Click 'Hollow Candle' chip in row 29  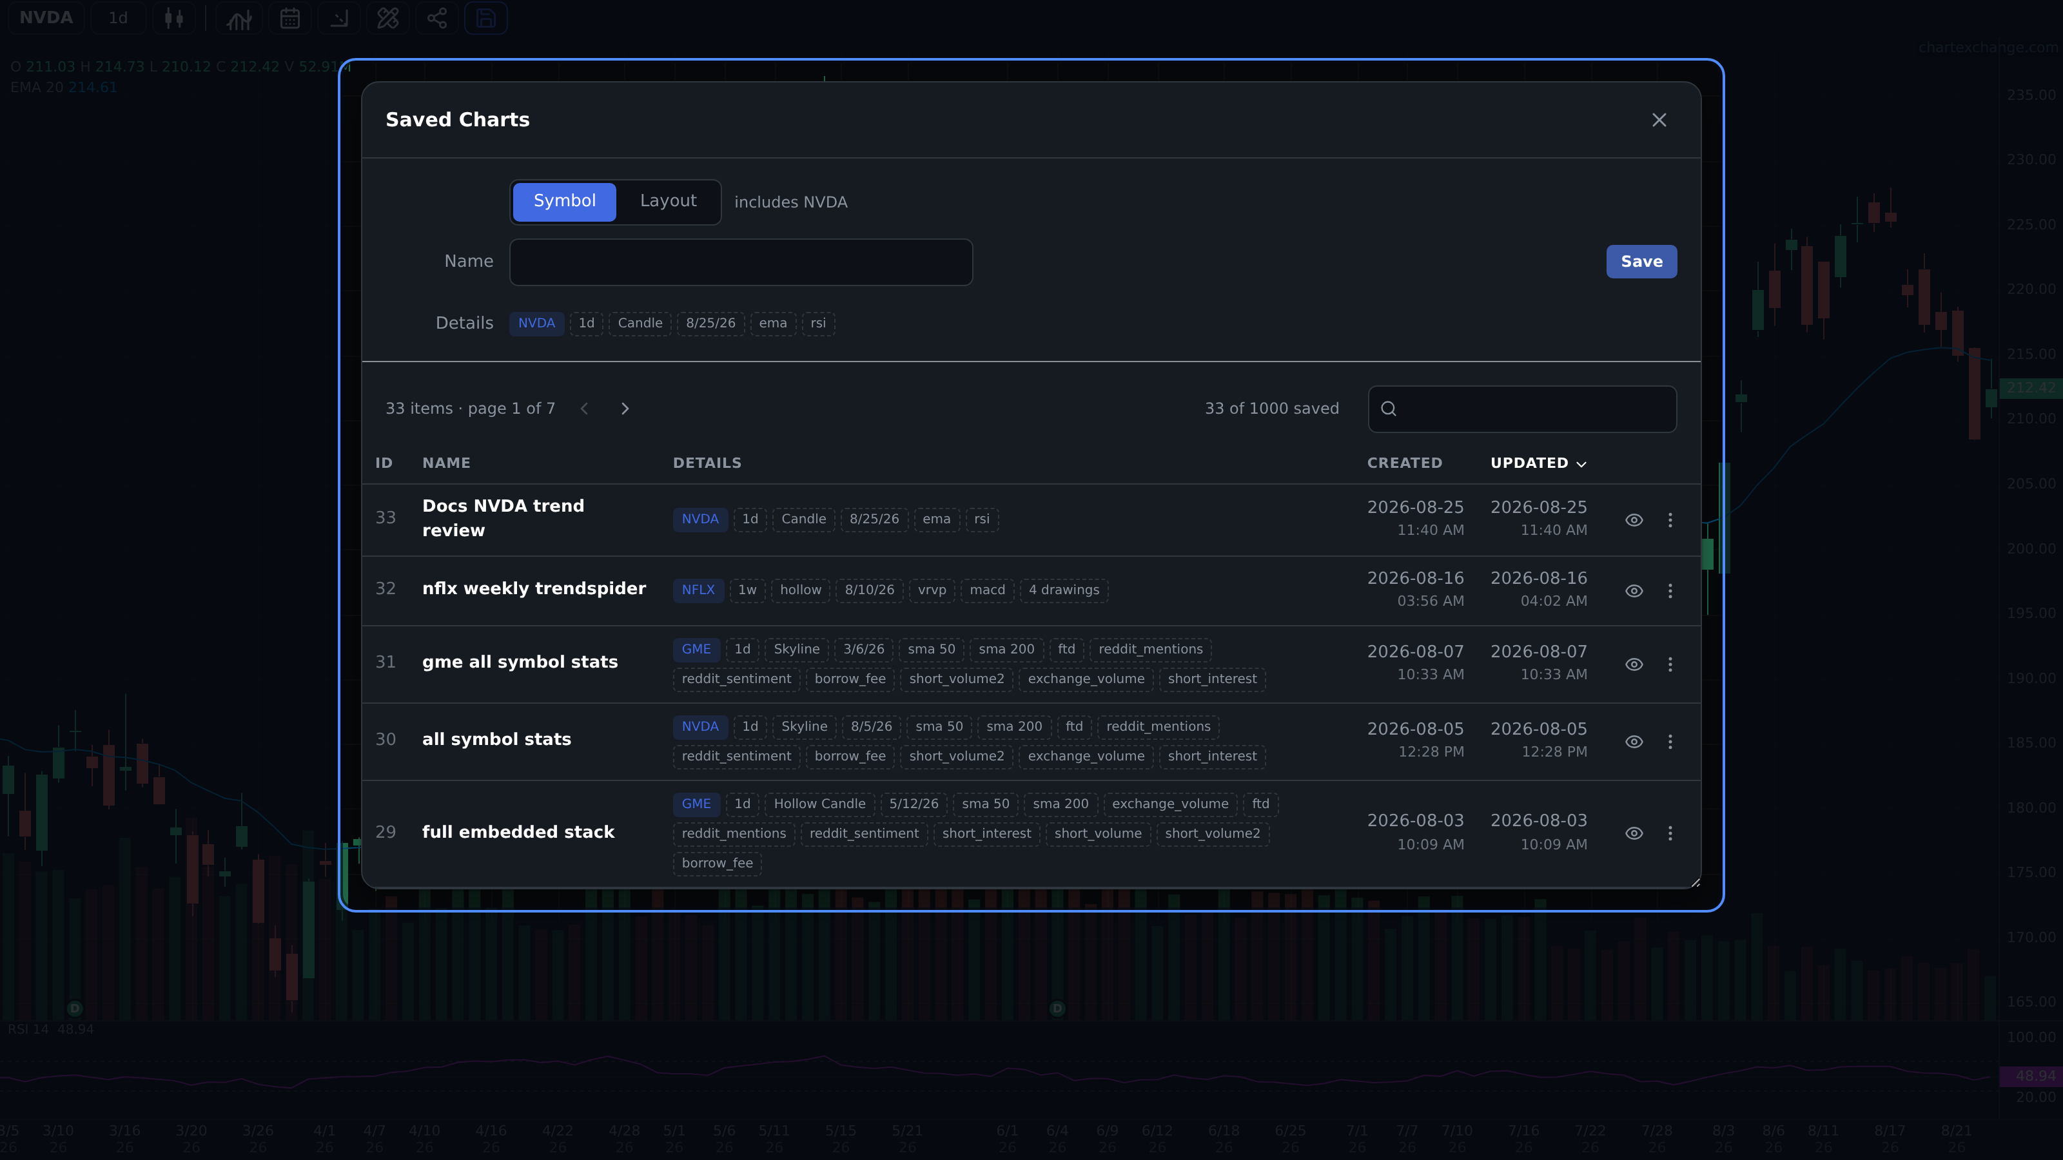click(819, 804)
